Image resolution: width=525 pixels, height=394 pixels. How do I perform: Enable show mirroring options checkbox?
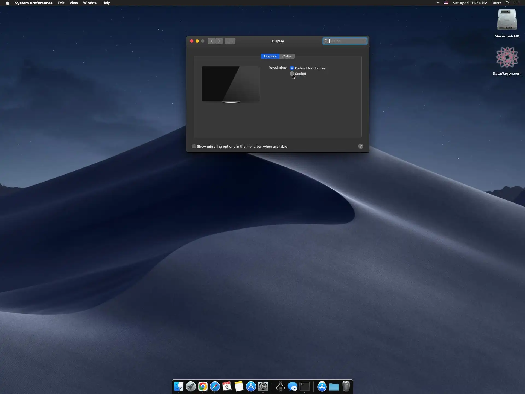tap(194, 146)
